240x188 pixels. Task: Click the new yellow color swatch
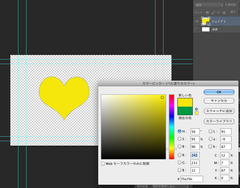pos(185,103)
